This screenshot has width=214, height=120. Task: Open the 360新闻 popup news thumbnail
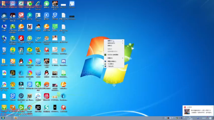coord(187,111)
